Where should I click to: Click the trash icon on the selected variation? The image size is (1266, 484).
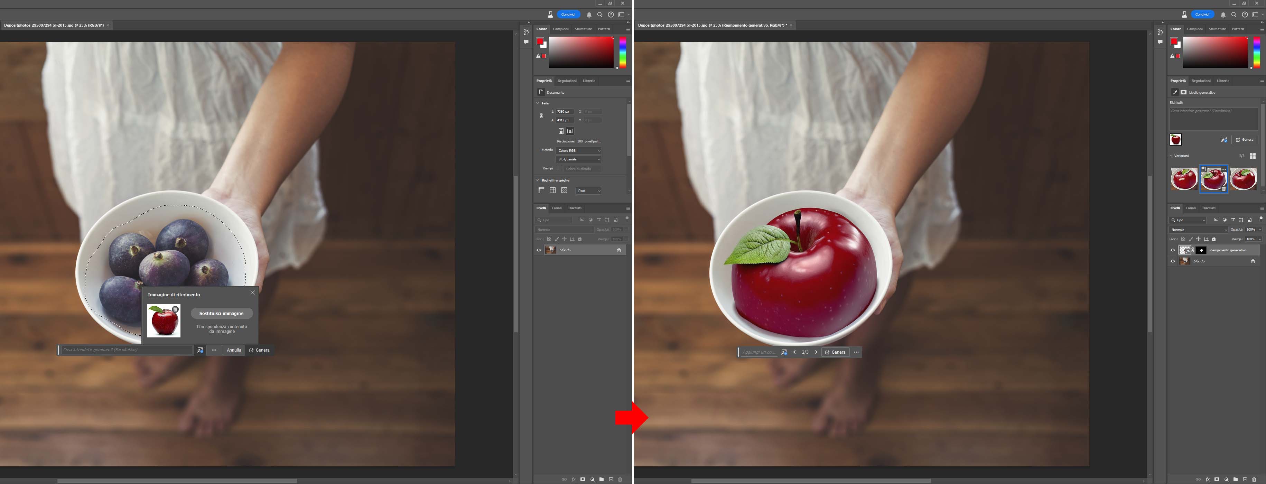pos(1224,189)
